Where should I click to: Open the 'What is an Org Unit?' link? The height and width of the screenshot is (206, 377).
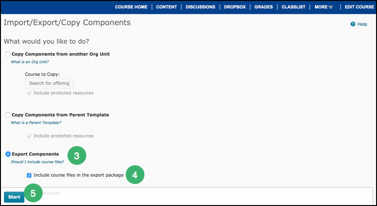click(30, 62)
